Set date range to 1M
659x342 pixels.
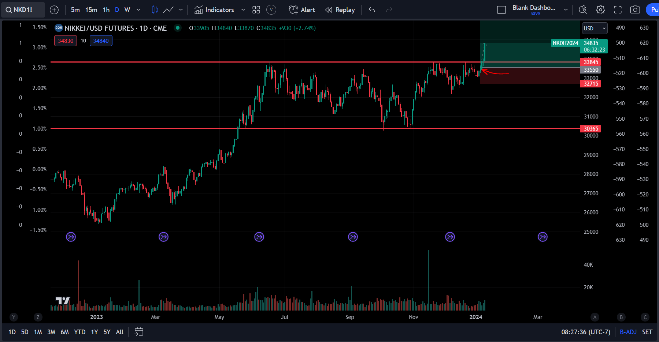[38, 332]
